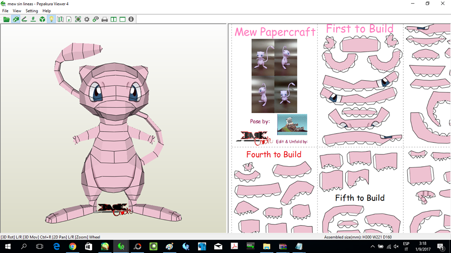This screenshot has width=451, height=253.
Task: Toggle the edge ID number-sign icon
Action: [33, 19]
